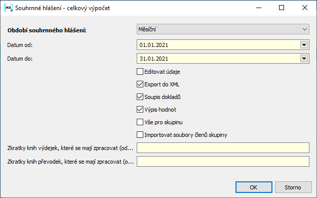Click the K2 application icon in title bar
317x198 pixels.
coord(9,8)
